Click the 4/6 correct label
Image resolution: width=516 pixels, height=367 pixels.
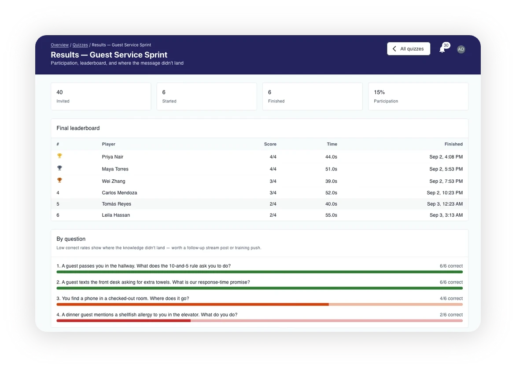(x=451, y=299)
